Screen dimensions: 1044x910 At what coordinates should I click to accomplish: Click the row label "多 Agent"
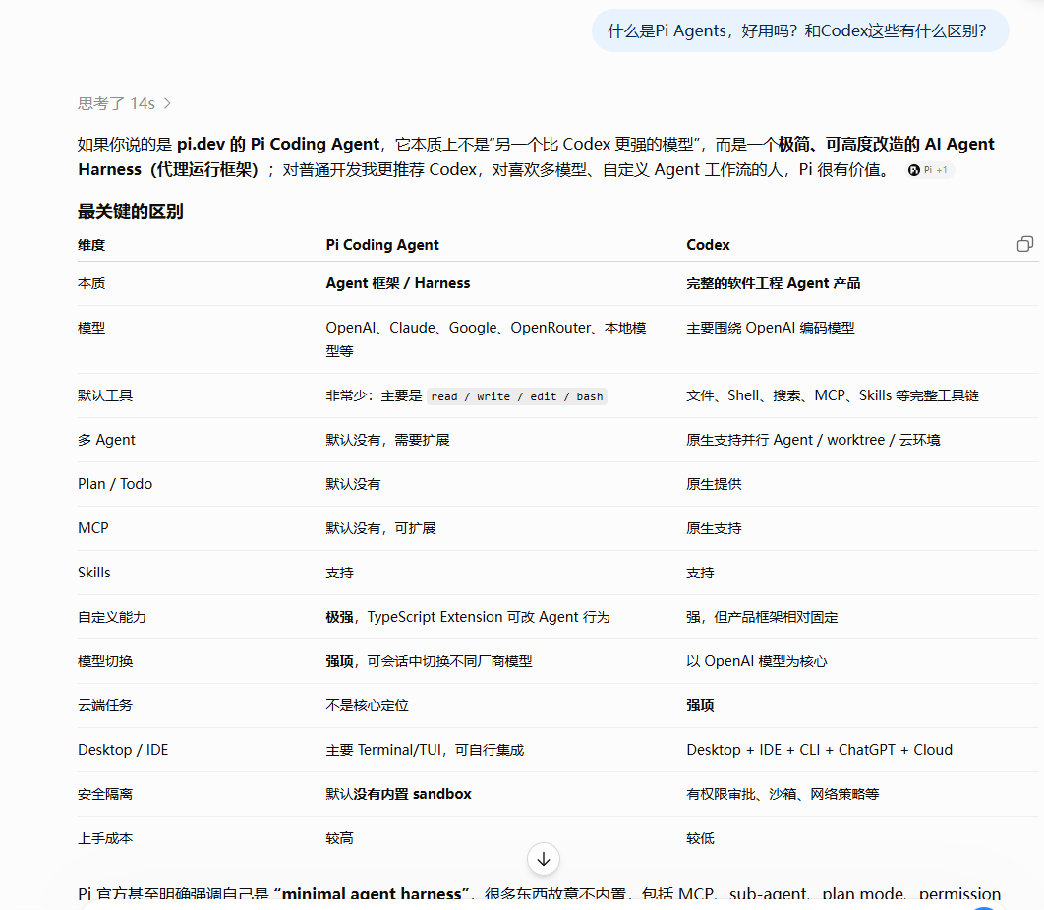(106, 440)
